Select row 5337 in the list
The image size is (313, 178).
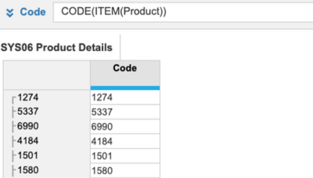coord(47,112)
